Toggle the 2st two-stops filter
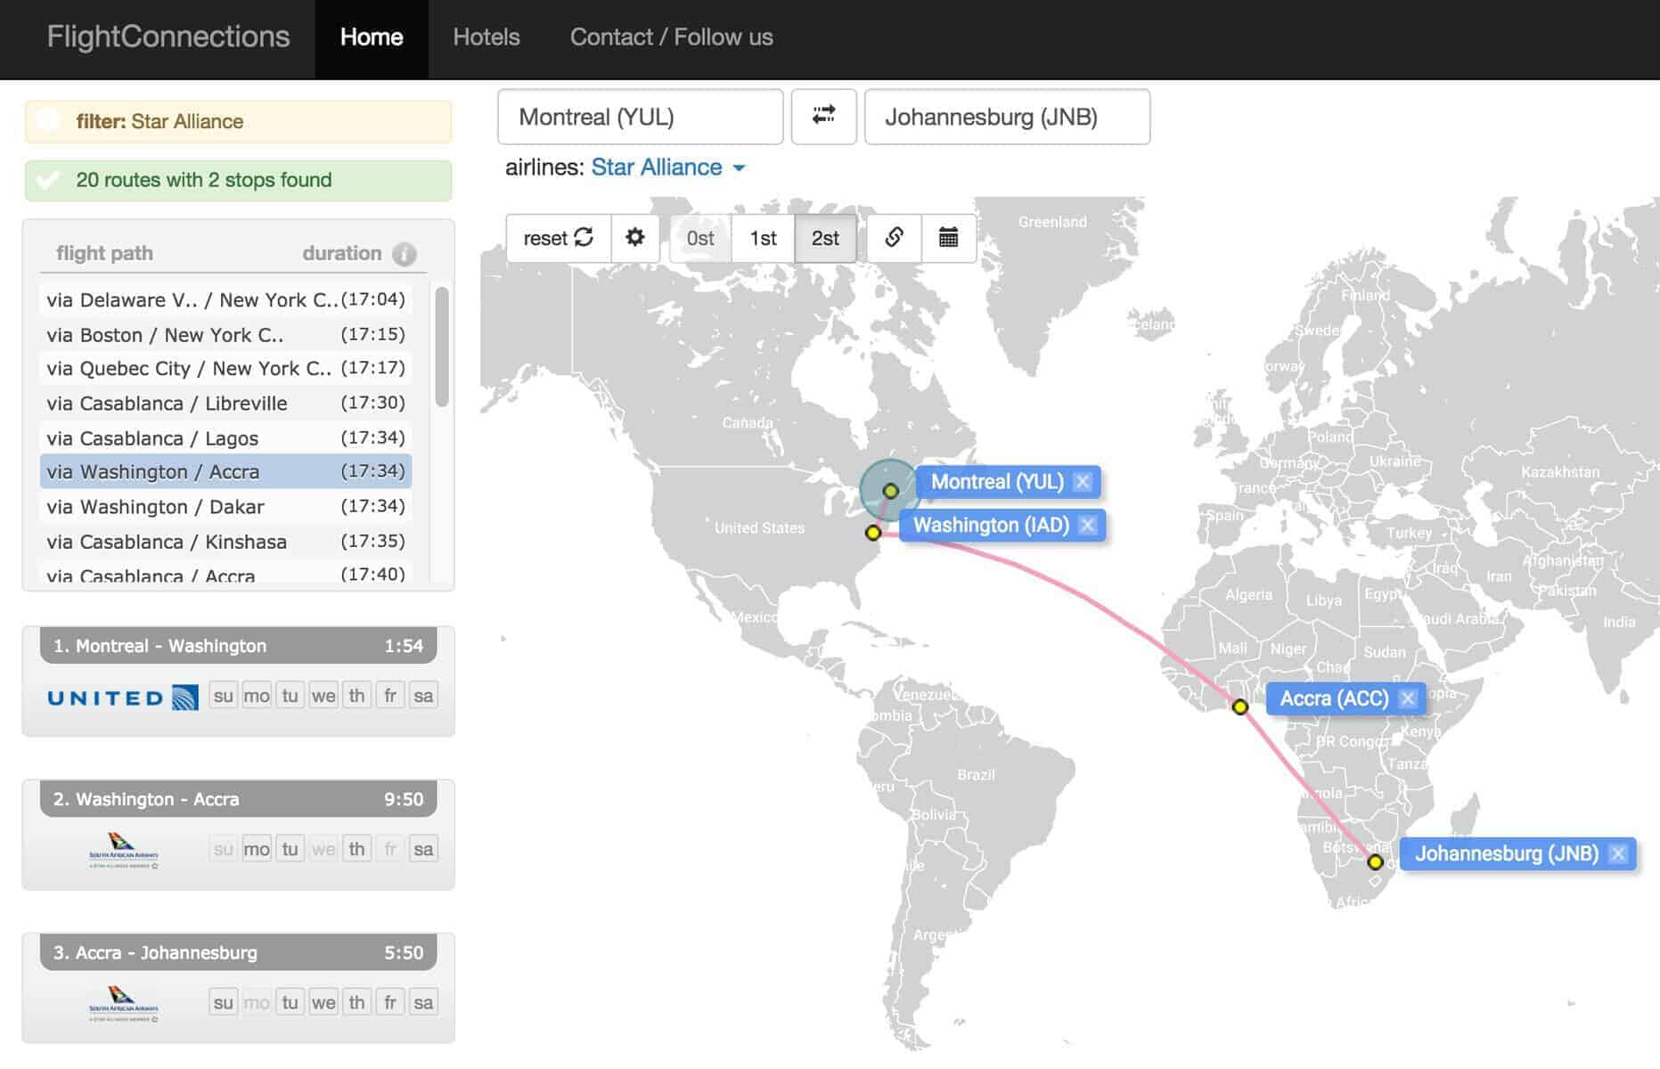 [825, 238]
